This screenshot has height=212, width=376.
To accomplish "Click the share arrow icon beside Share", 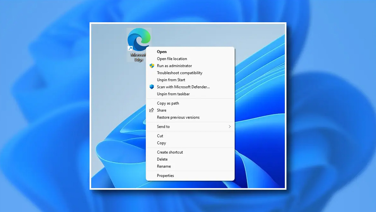I will point(151,110).
